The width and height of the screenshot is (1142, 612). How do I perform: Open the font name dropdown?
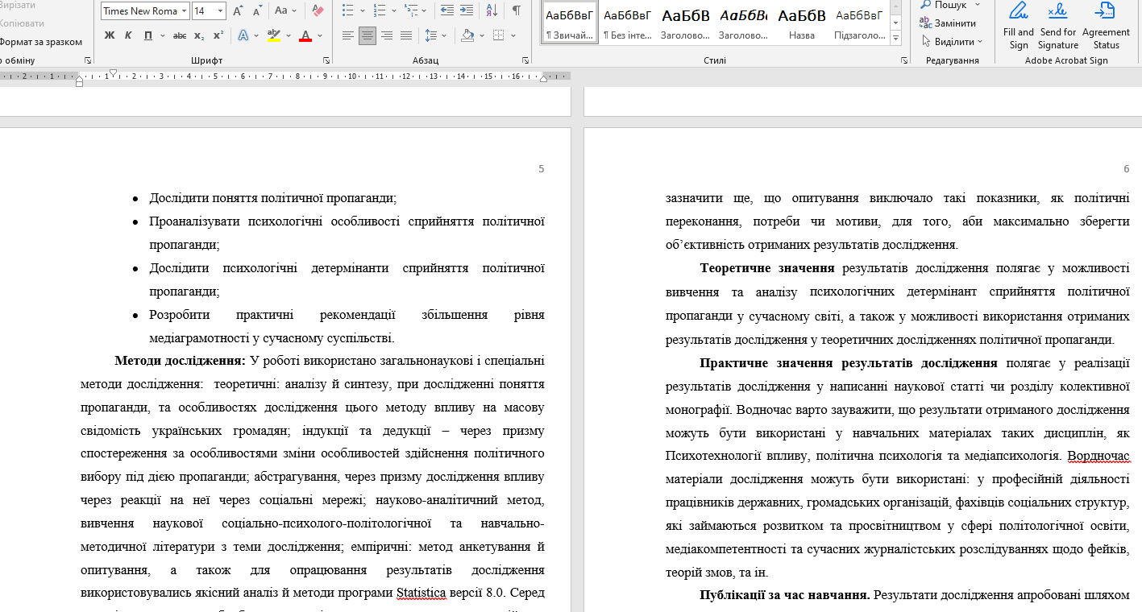pos(185,11)
